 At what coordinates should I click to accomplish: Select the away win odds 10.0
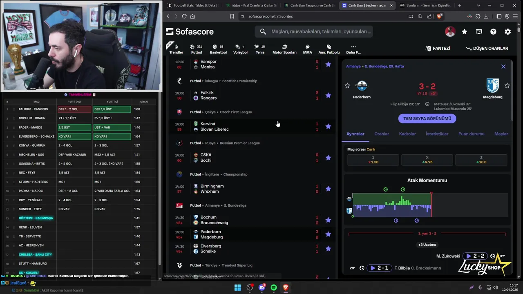point(481,160)
